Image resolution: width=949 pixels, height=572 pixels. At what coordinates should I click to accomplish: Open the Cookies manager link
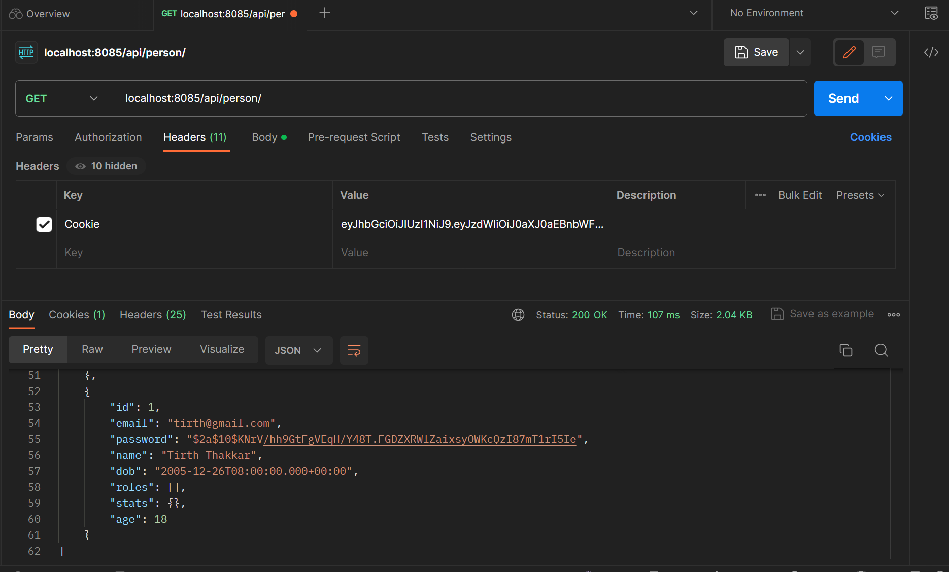click(x=870, y=137)
